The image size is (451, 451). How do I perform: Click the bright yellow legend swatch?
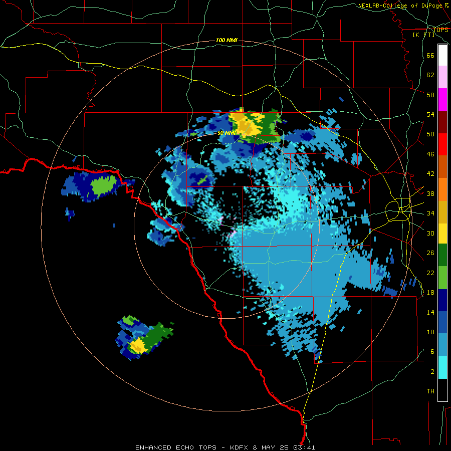tap(442, 234)
